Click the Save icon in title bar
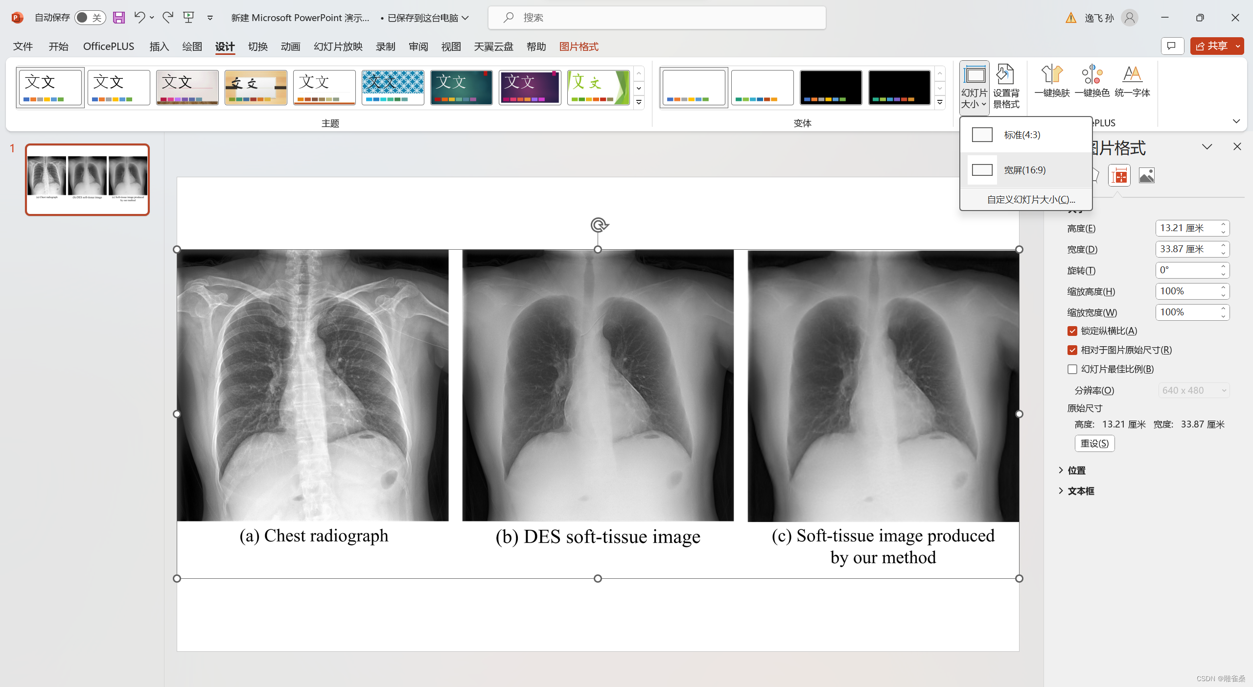Viewport: 1253px width, 687px height. 119,18
